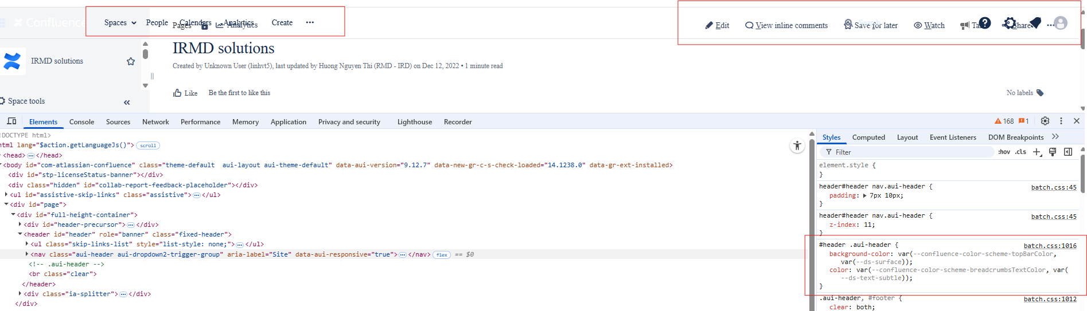Select the nav aui-header element row

click(404, 254)
